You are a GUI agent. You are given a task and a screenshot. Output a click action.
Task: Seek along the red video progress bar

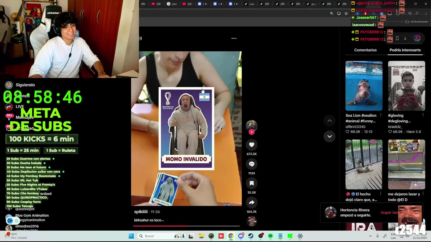coord(187,226)
